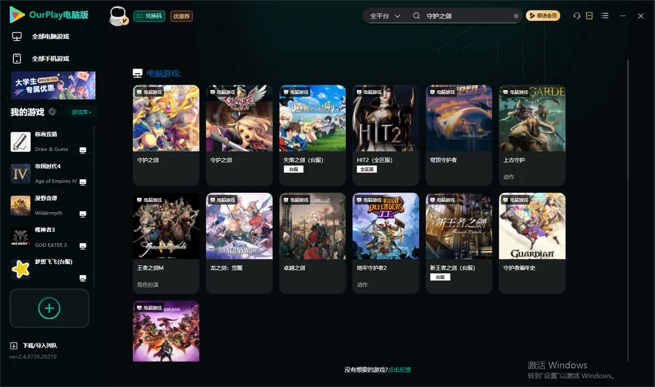Open the 极速会员 membership button
Screen dimensions: 655x387
pos(543,16)
